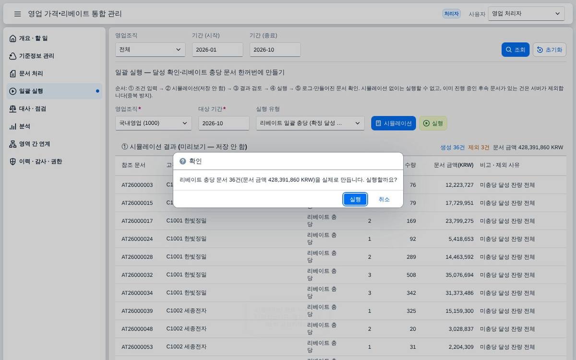Click the shield icon beside 이력·감사·권한

(x=13, y=162)
